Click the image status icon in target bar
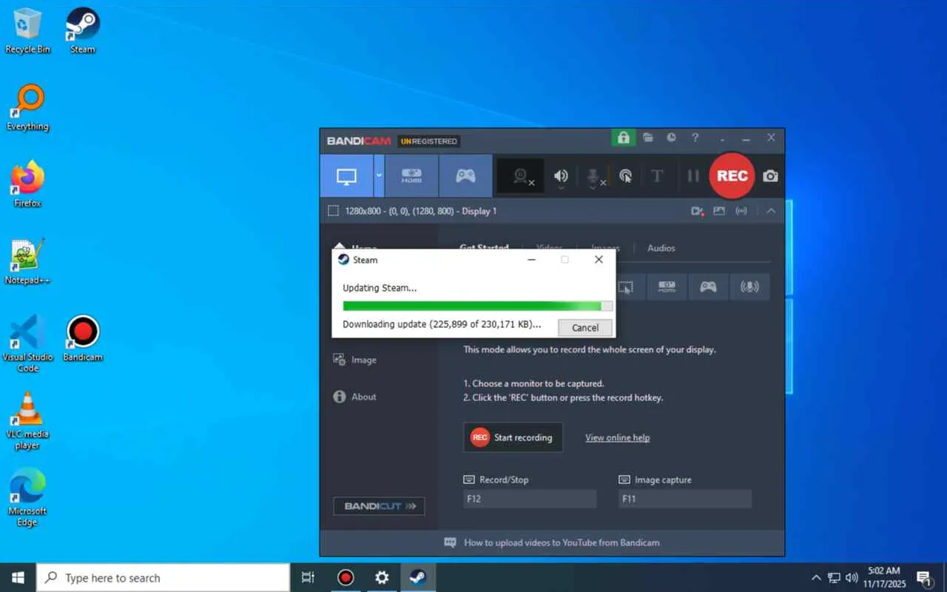The height and width of the screenshot is (592, 947). click(x=719, y=211)
